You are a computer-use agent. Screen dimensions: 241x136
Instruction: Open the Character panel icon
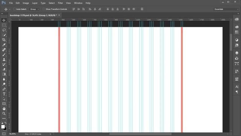(x=237, y=87)
